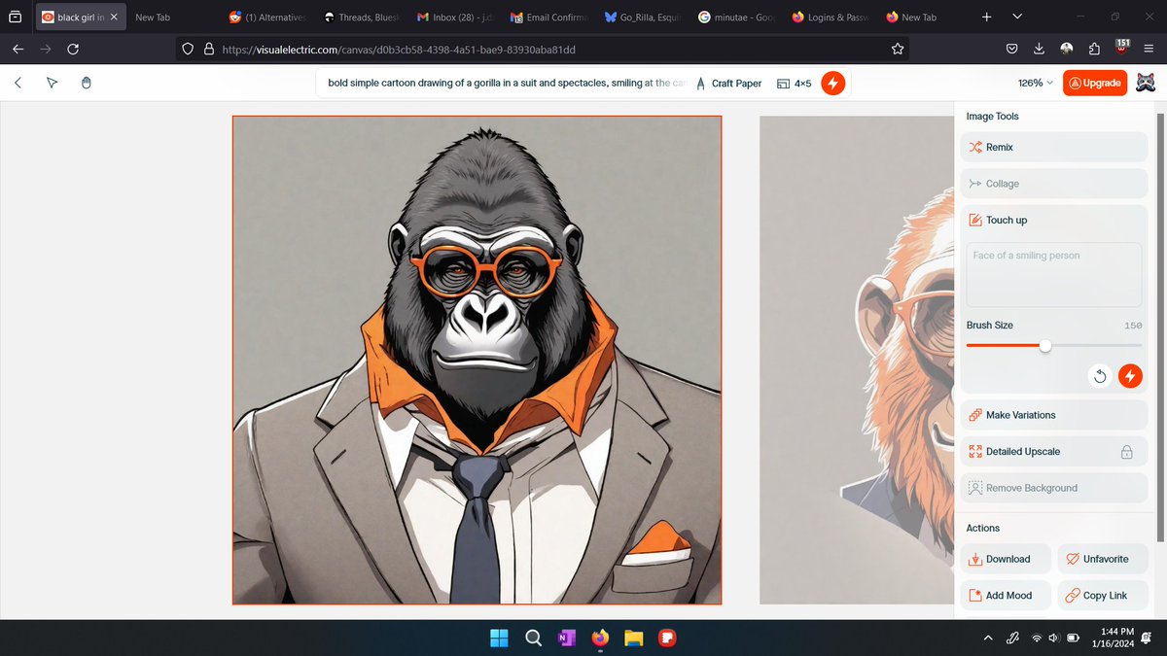
Task: Click the tracking protection shield icon
Action: 190,49
